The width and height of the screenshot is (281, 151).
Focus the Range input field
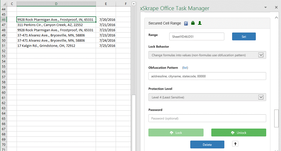(197, 36)
